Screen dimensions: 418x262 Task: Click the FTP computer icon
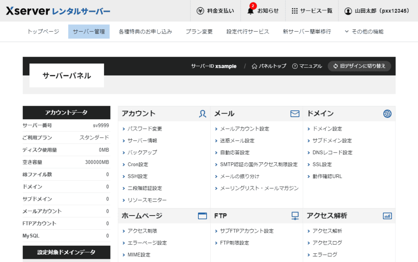click(295, 216)
